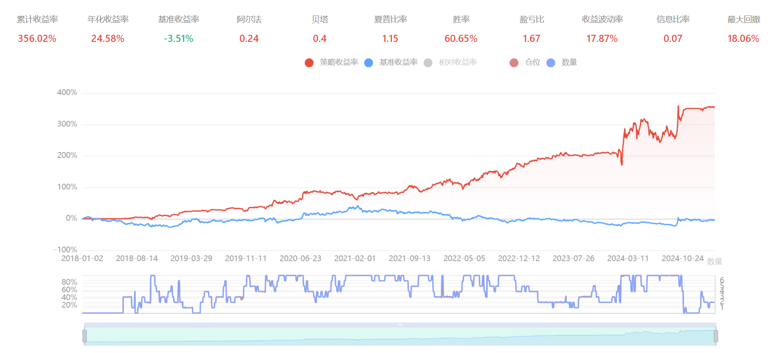Click the blue 基准收益率 legend dot
This screenshot has height=353, width=775.
(x=369, y=63)
